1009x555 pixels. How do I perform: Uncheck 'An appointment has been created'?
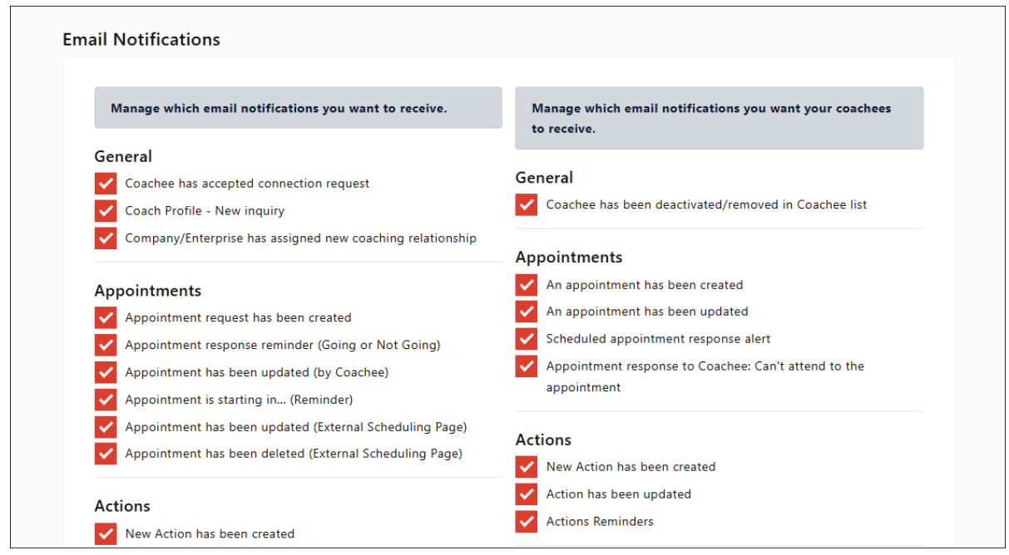[x=527, y=285]
